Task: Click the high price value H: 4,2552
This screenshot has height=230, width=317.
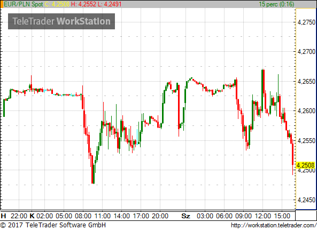Action: pyautogui.click(x=83, y=4)
